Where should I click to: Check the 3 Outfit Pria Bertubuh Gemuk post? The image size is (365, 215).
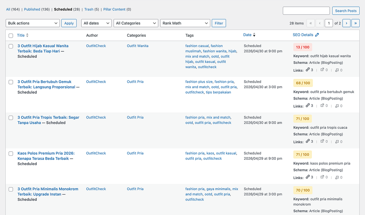coord(11,82)
